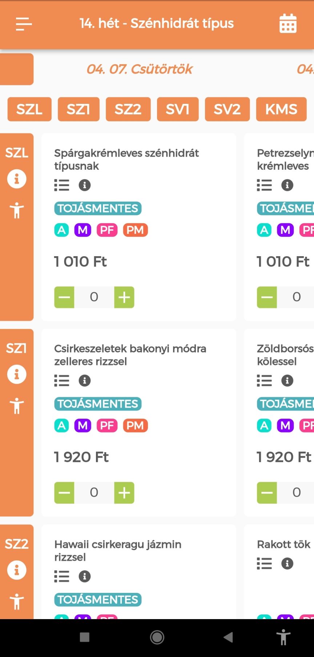This screenshot has height=657, width=314.
Task: Tap the TOJÁSMENTES tag on Spárgakrémleves
Action: click(98, 208)
